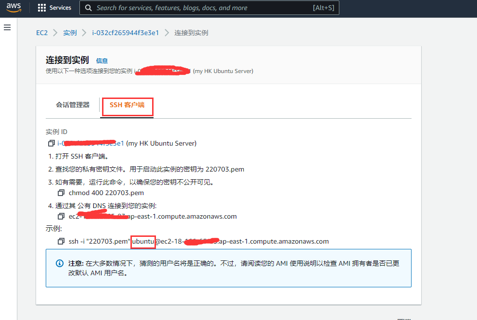Click the instance ID link under 实例 ID
477x320 pixels.
click(x=90, y=143)
